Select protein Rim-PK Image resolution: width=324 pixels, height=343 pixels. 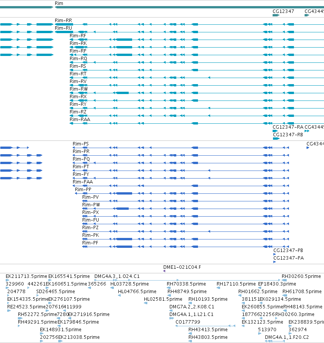91,235
